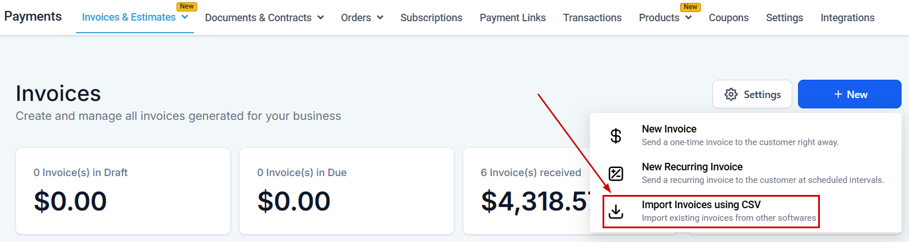This screenshot has width=909, height=242.
Task: Open the Subscriptions tab
Action: pos(431,18)
